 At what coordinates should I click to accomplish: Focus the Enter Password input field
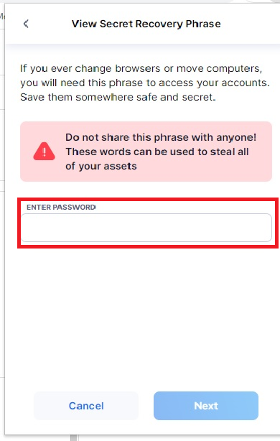pos(146,228)
